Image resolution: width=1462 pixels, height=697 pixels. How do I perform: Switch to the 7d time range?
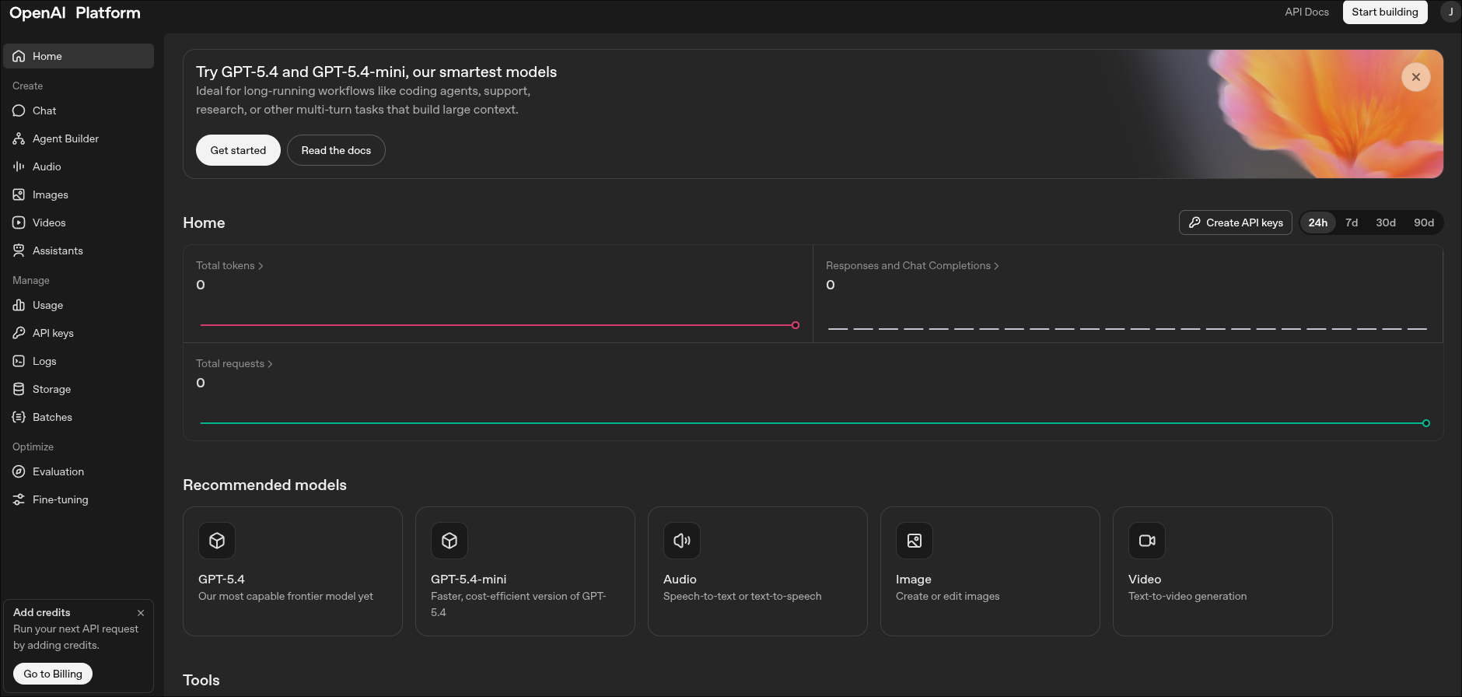1352,222
